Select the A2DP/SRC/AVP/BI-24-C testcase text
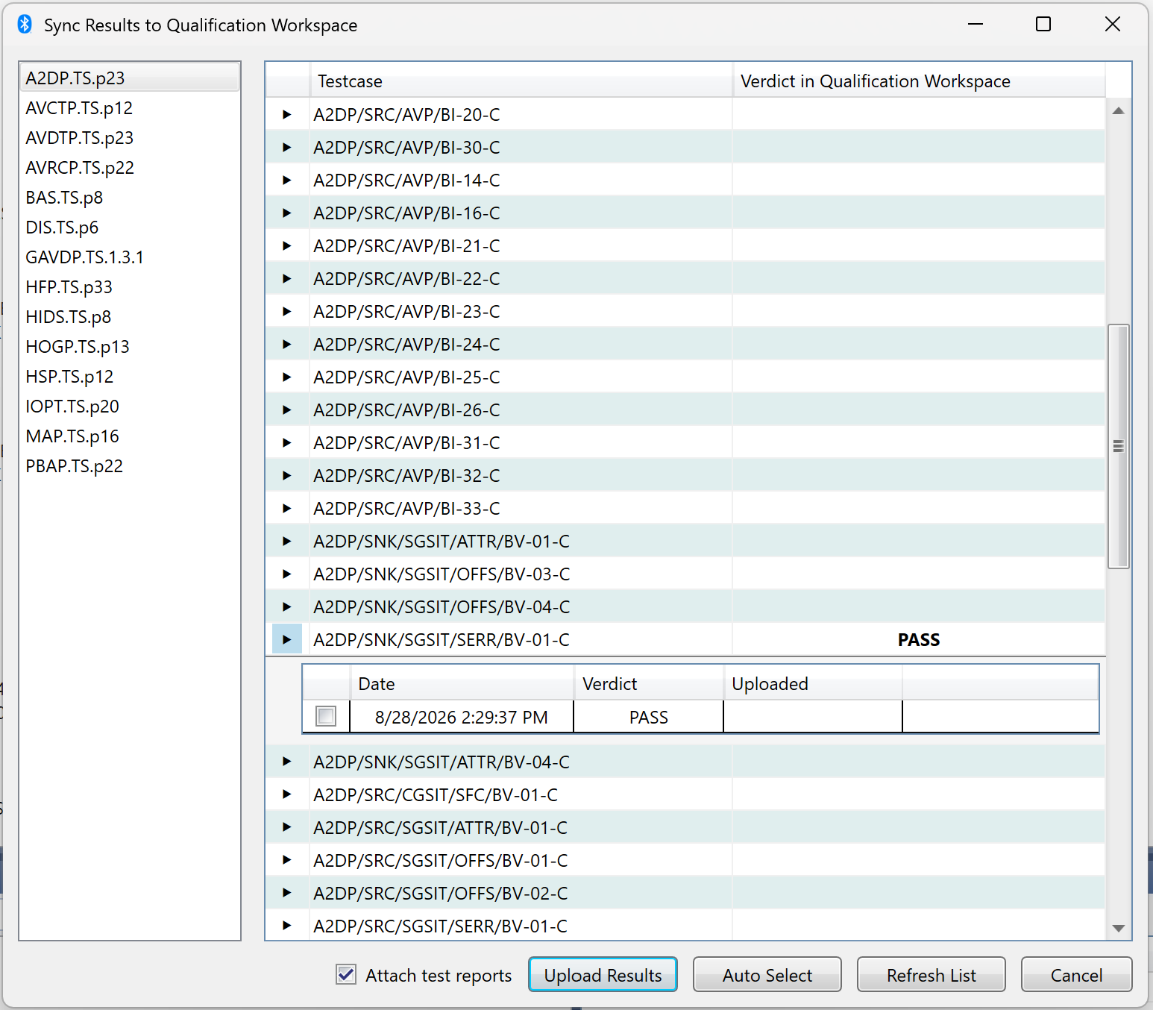The height and width of the screenshot is (1010, 1153). click(x=406, y=345)
